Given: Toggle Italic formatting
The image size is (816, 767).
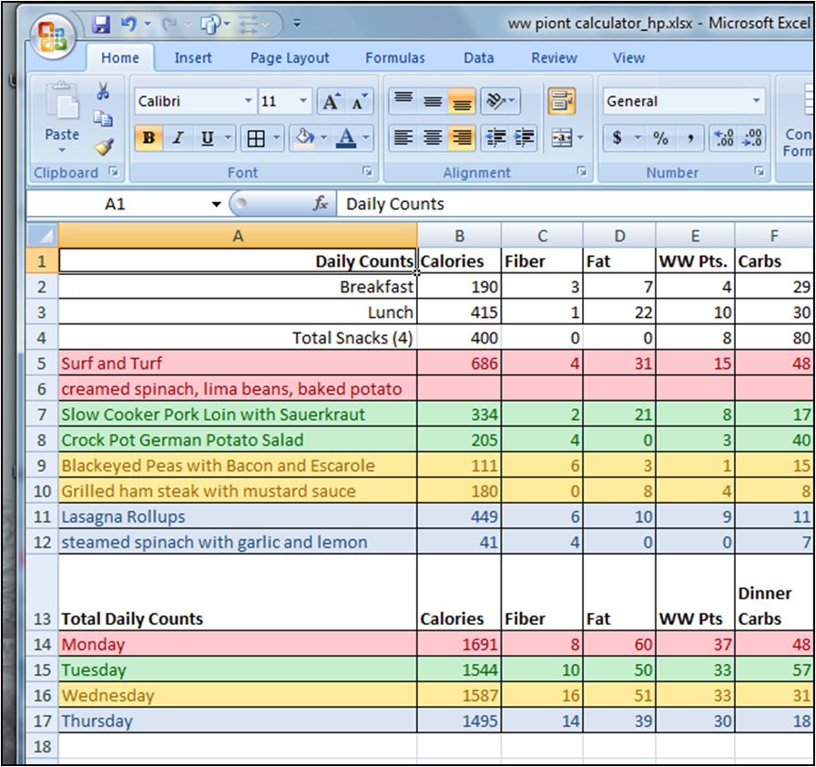Looking at the screenshot, I should tap(178, 138).
